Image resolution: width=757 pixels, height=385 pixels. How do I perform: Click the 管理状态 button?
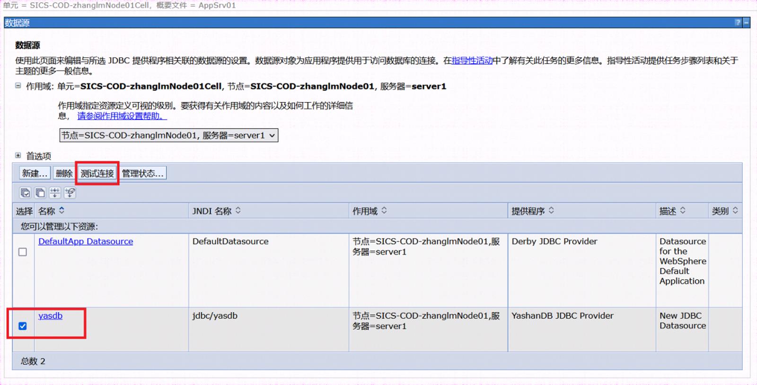pos(142,173)
